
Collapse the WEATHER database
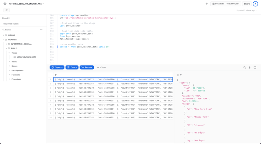coord(4,40)
